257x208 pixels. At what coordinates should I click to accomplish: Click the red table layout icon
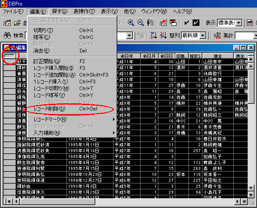tap(173, 23)
